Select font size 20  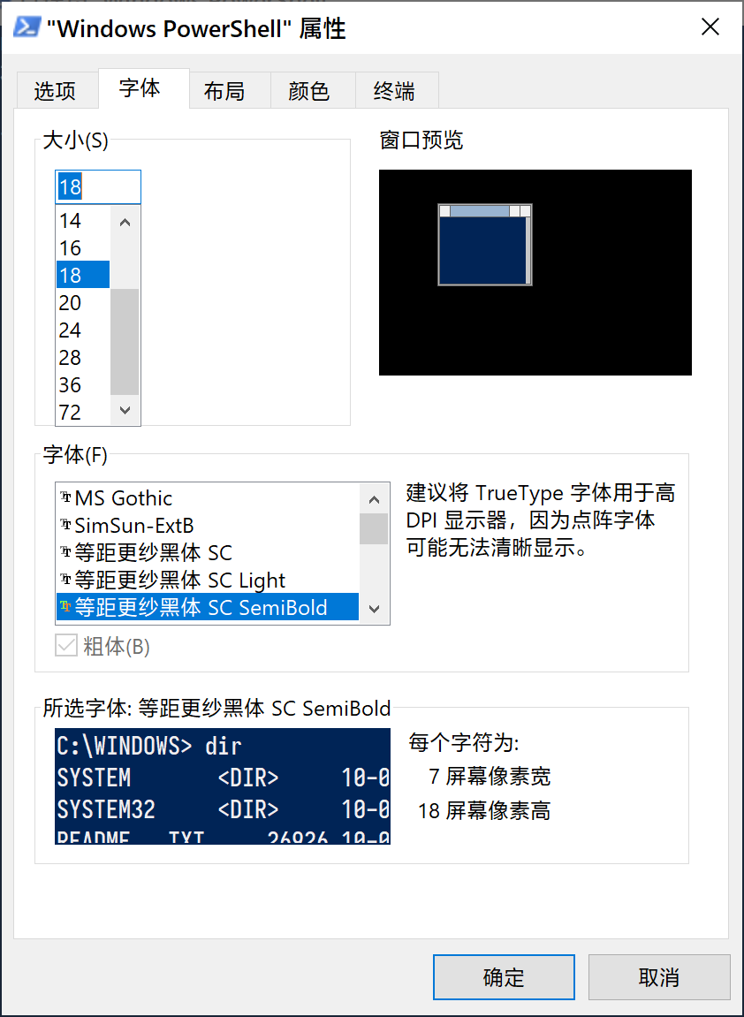(x=83, y=302)
